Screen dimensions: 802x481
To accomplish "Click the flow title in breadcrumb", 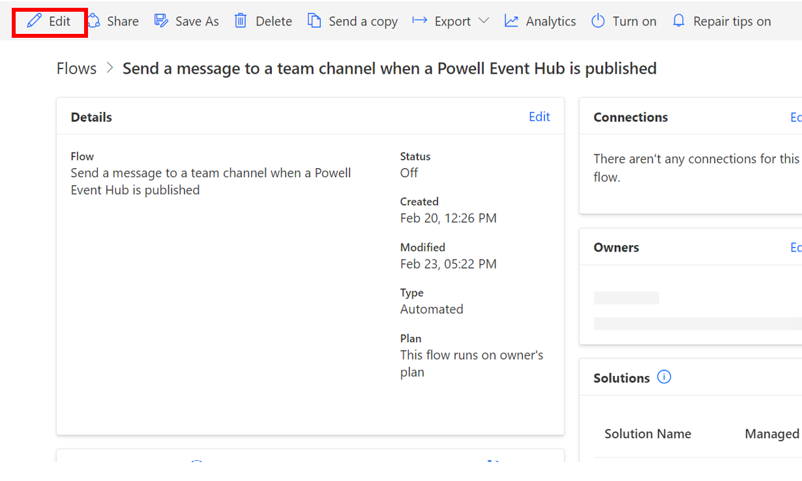I will click(x=389, y=68).
